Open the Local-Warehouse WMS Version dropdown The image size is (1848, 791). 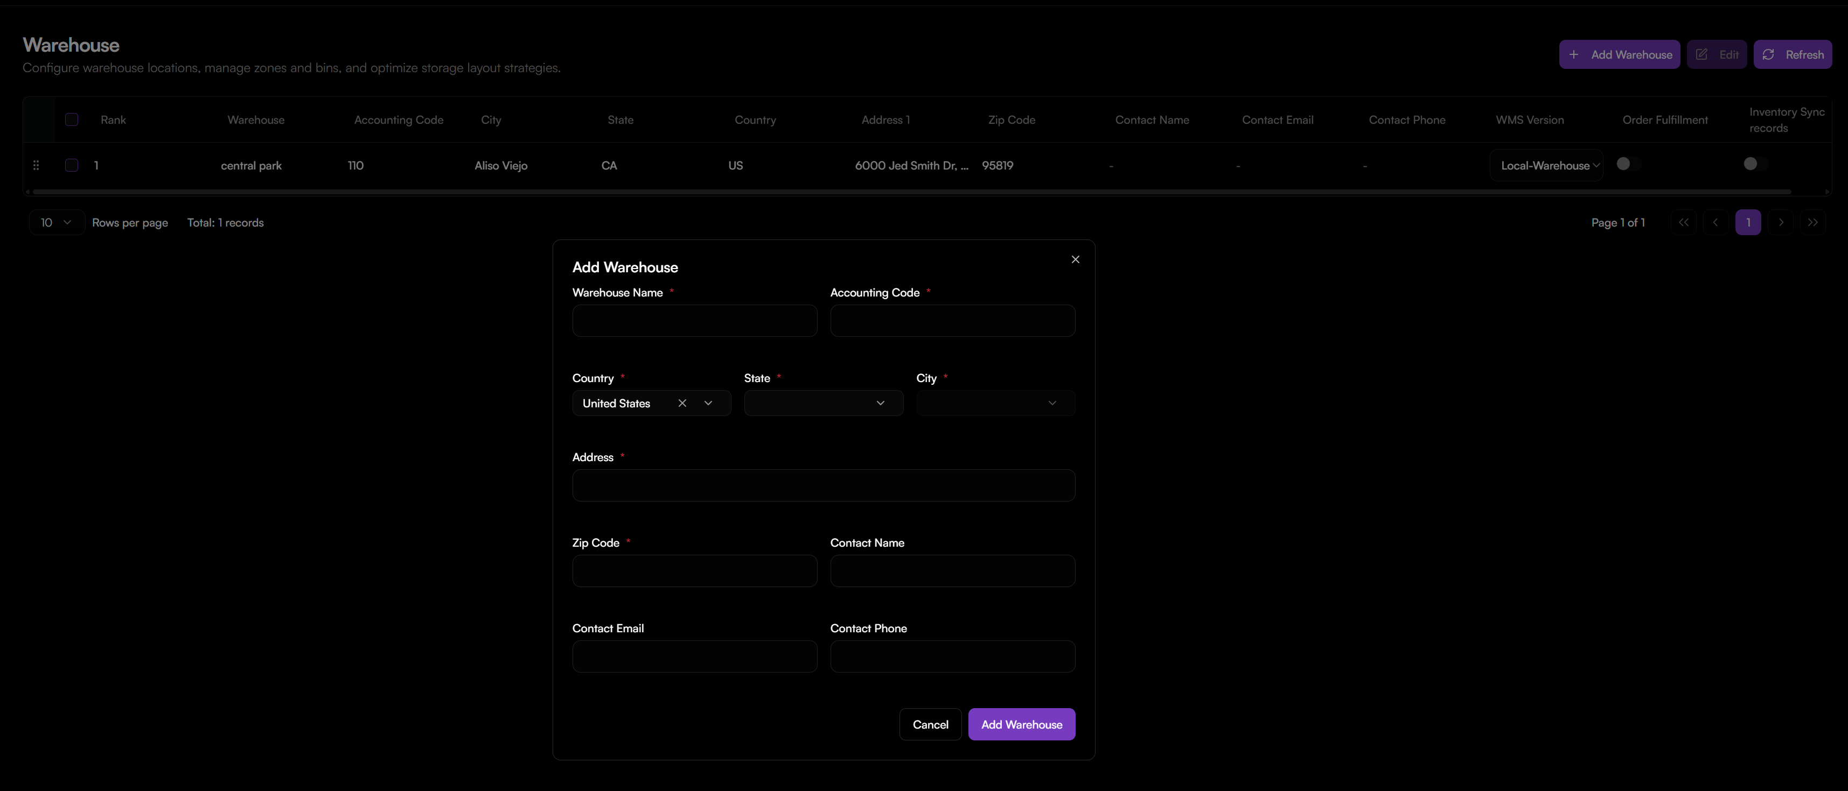tap(1546, 166)
